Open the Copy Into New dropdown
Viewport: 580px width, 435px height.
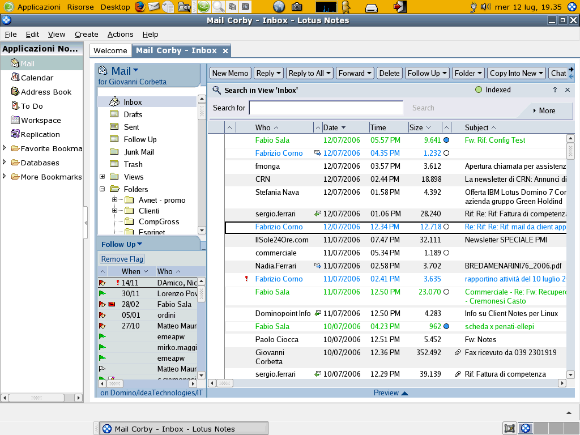[517, 73]
